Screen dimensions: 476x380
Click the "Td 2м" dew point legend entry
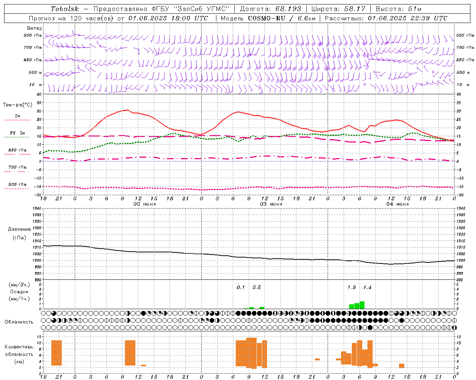(x=17, y=133)
